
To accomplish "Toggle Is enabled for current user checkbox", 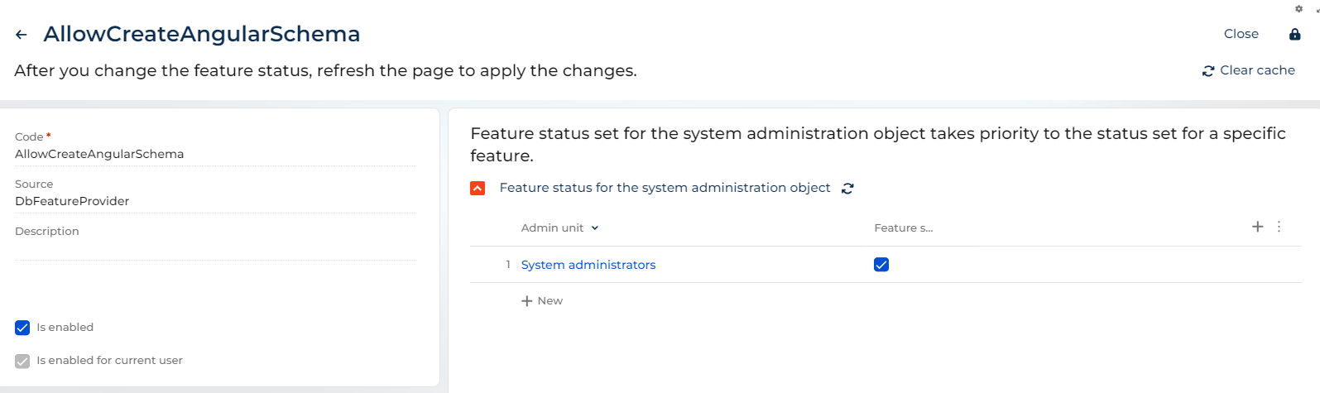I will 22,361.
